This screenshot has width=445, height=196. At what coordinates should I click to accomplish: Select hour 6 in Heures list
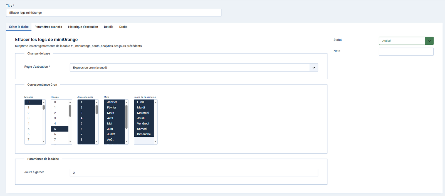tap(60, 134)
